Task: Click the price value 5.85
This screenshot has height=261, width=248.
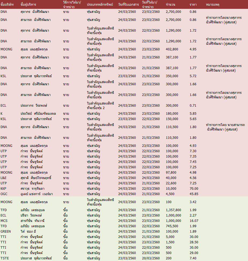Action: click(193, 114)
